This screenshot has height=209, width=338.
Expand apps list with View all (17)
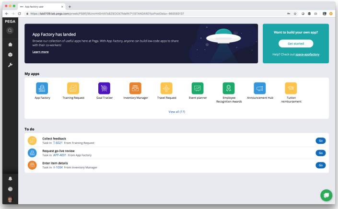(x=176, y=112)
